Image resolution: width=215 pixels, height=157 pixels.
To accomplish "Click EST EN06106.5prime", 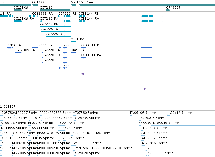I will 143,113.
